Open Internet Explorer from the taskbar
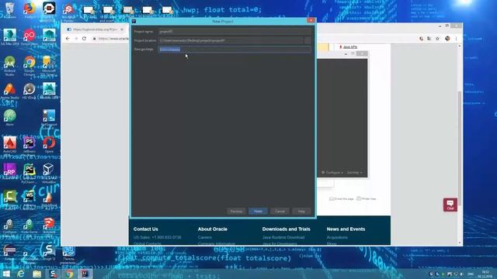The height and width of the screenshot is (279, 497). click(21, 274)
